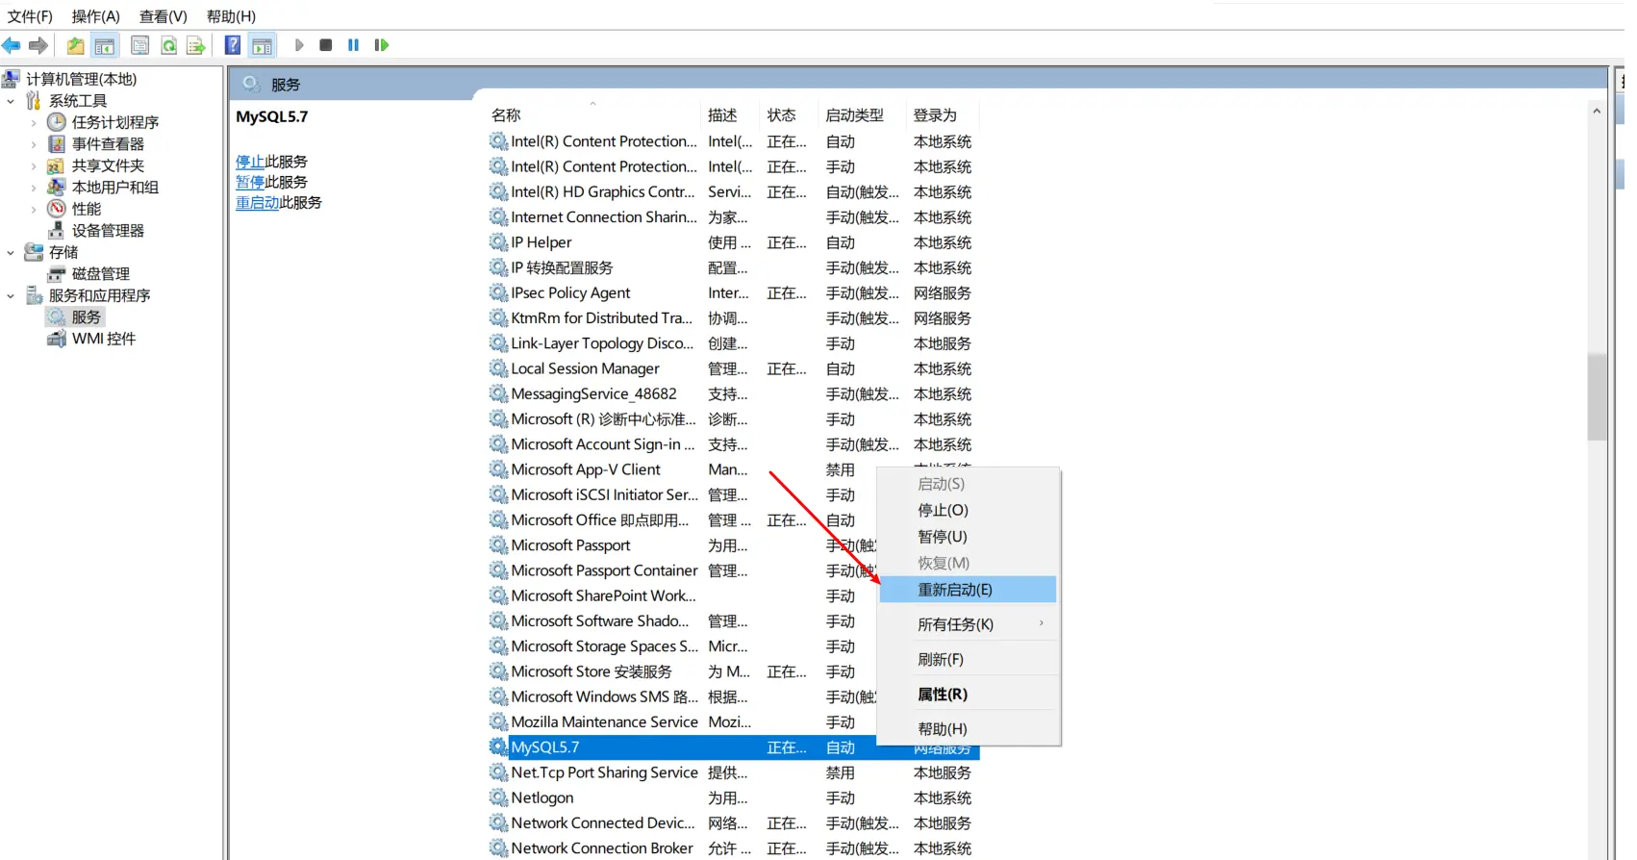This screenshot has width=1637, height=860.
Task: Choose 刷新(F) in context menu
Action: pyautogui.click(x=968, y=659)
